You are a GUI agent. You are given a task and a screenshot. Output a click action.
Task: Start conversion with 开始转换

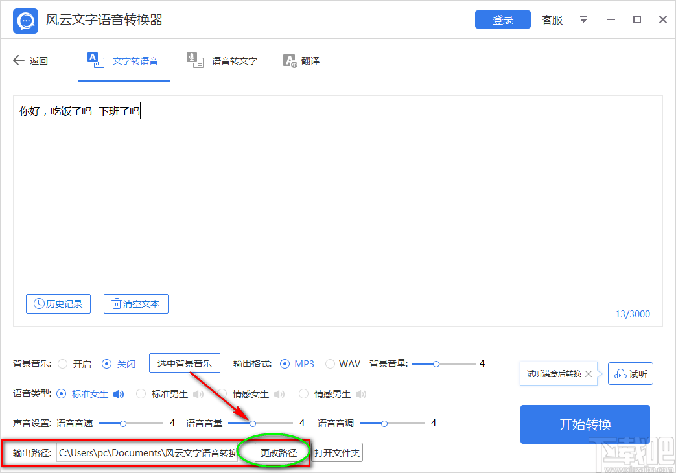point(584,424)
